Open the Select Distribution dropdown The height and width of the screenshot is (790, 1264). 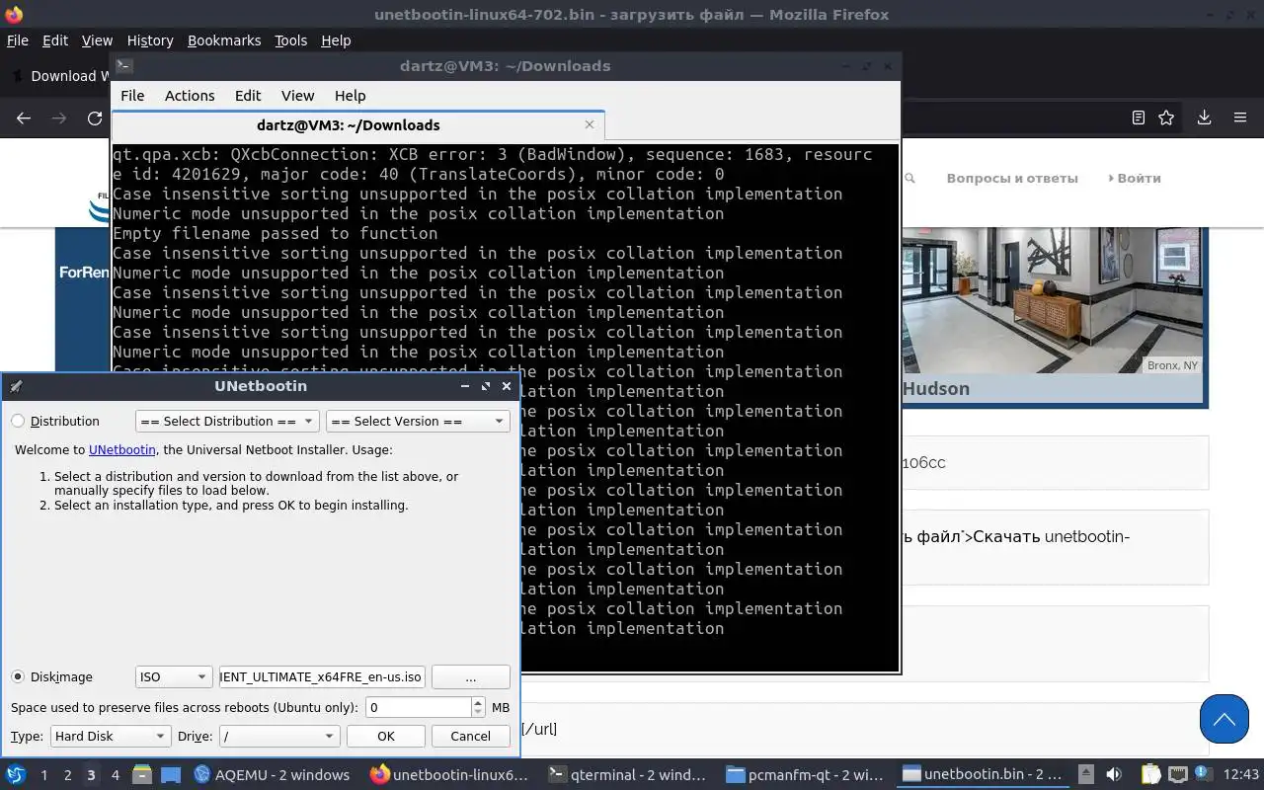(227, 421)
